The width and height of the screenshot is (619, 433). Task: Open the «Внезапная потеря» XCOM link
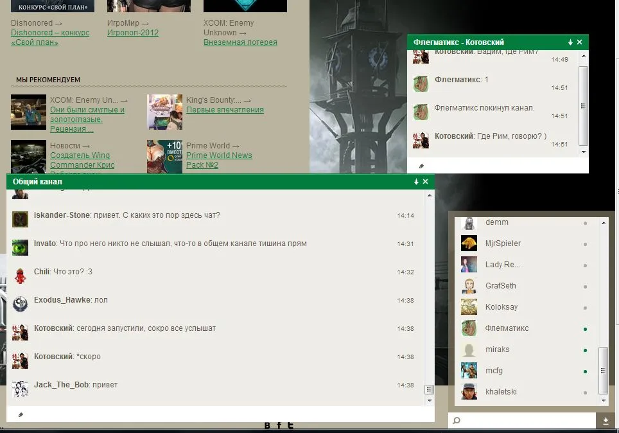[240, 42]
